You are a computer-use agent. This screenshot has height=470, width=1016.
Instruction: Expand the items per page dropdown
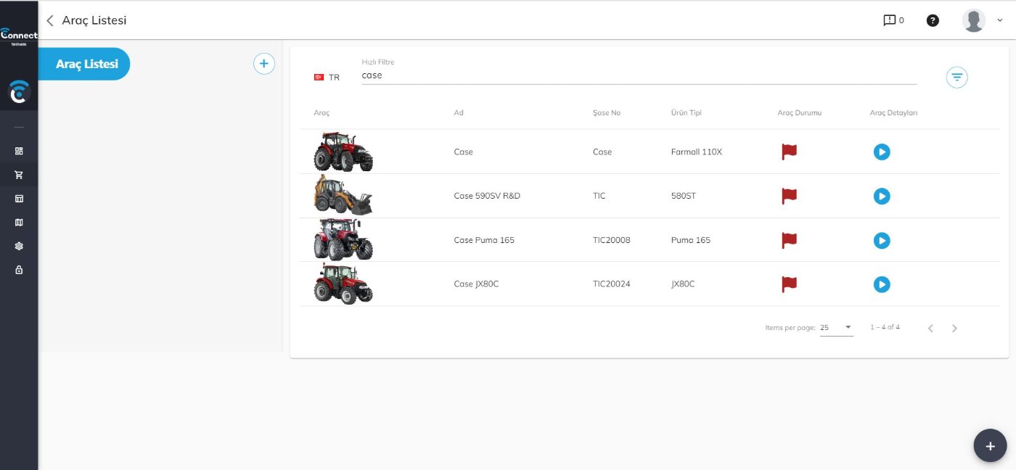coord(836,328)
